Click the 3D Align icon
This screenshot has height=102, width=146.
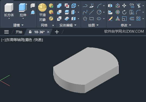coord(110,12)
